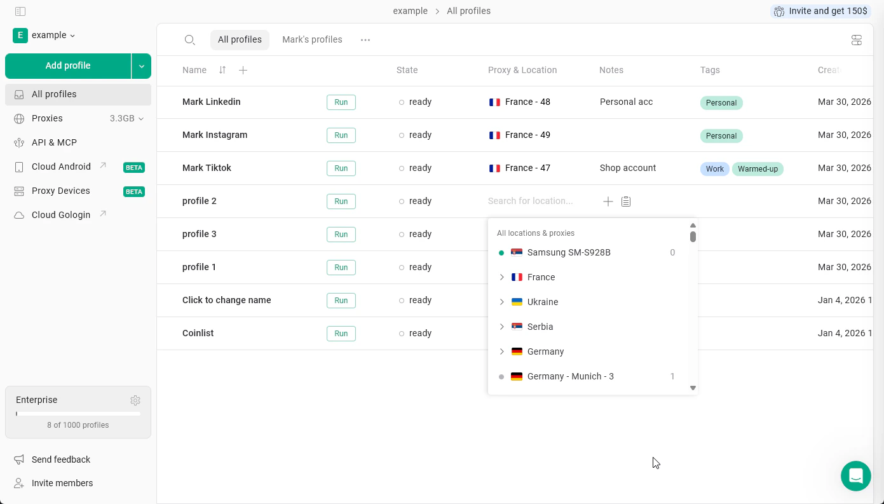
Task: Click the profiles usage progress bar
Action: [78, 414]
